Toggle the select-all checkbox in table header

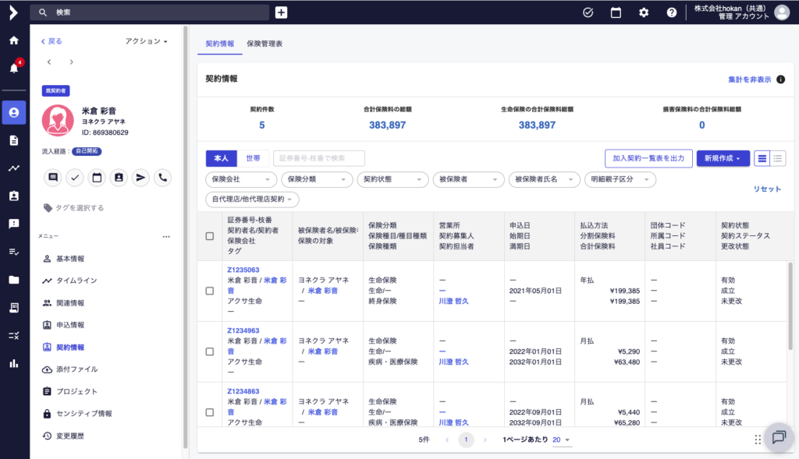pyautogui.click(x=209, y=236)
